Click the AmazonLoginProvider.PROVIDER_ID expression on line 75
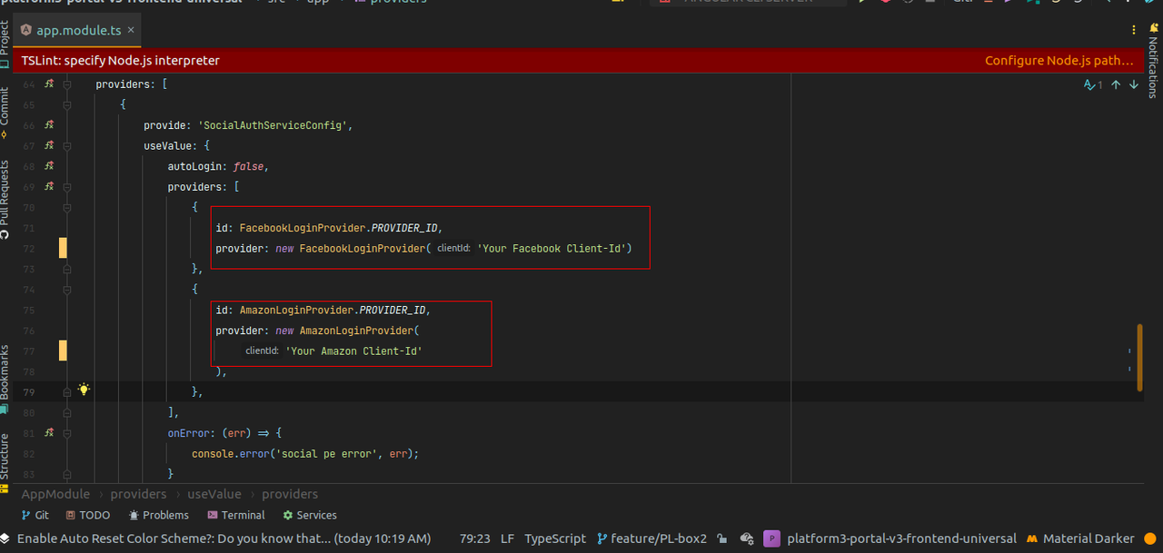Viewport: 1163px width, 553px height. click(332, 310)
